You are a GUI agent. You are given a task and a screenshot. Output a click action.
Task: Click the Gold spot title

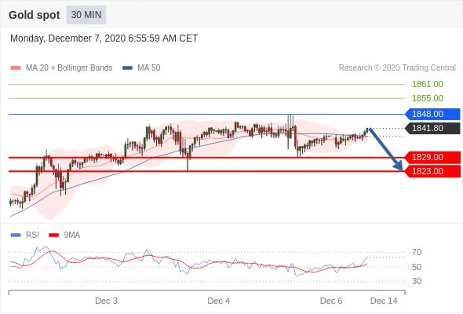point(35,15)
